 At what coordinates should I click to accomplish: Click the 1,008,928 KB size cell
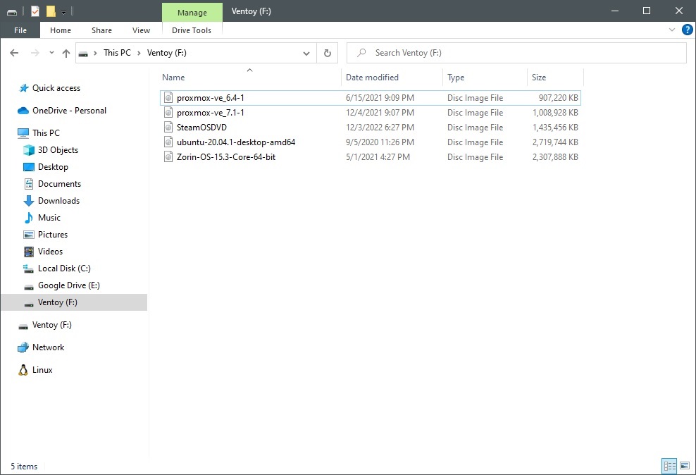555,113
